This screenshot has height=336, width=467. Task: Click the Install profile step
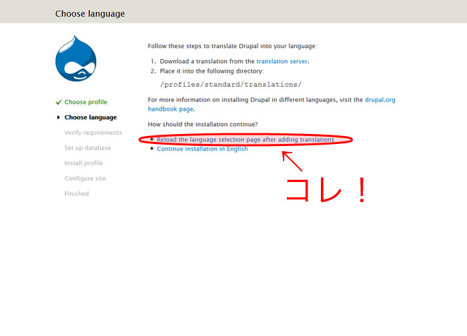coord(83,163)
